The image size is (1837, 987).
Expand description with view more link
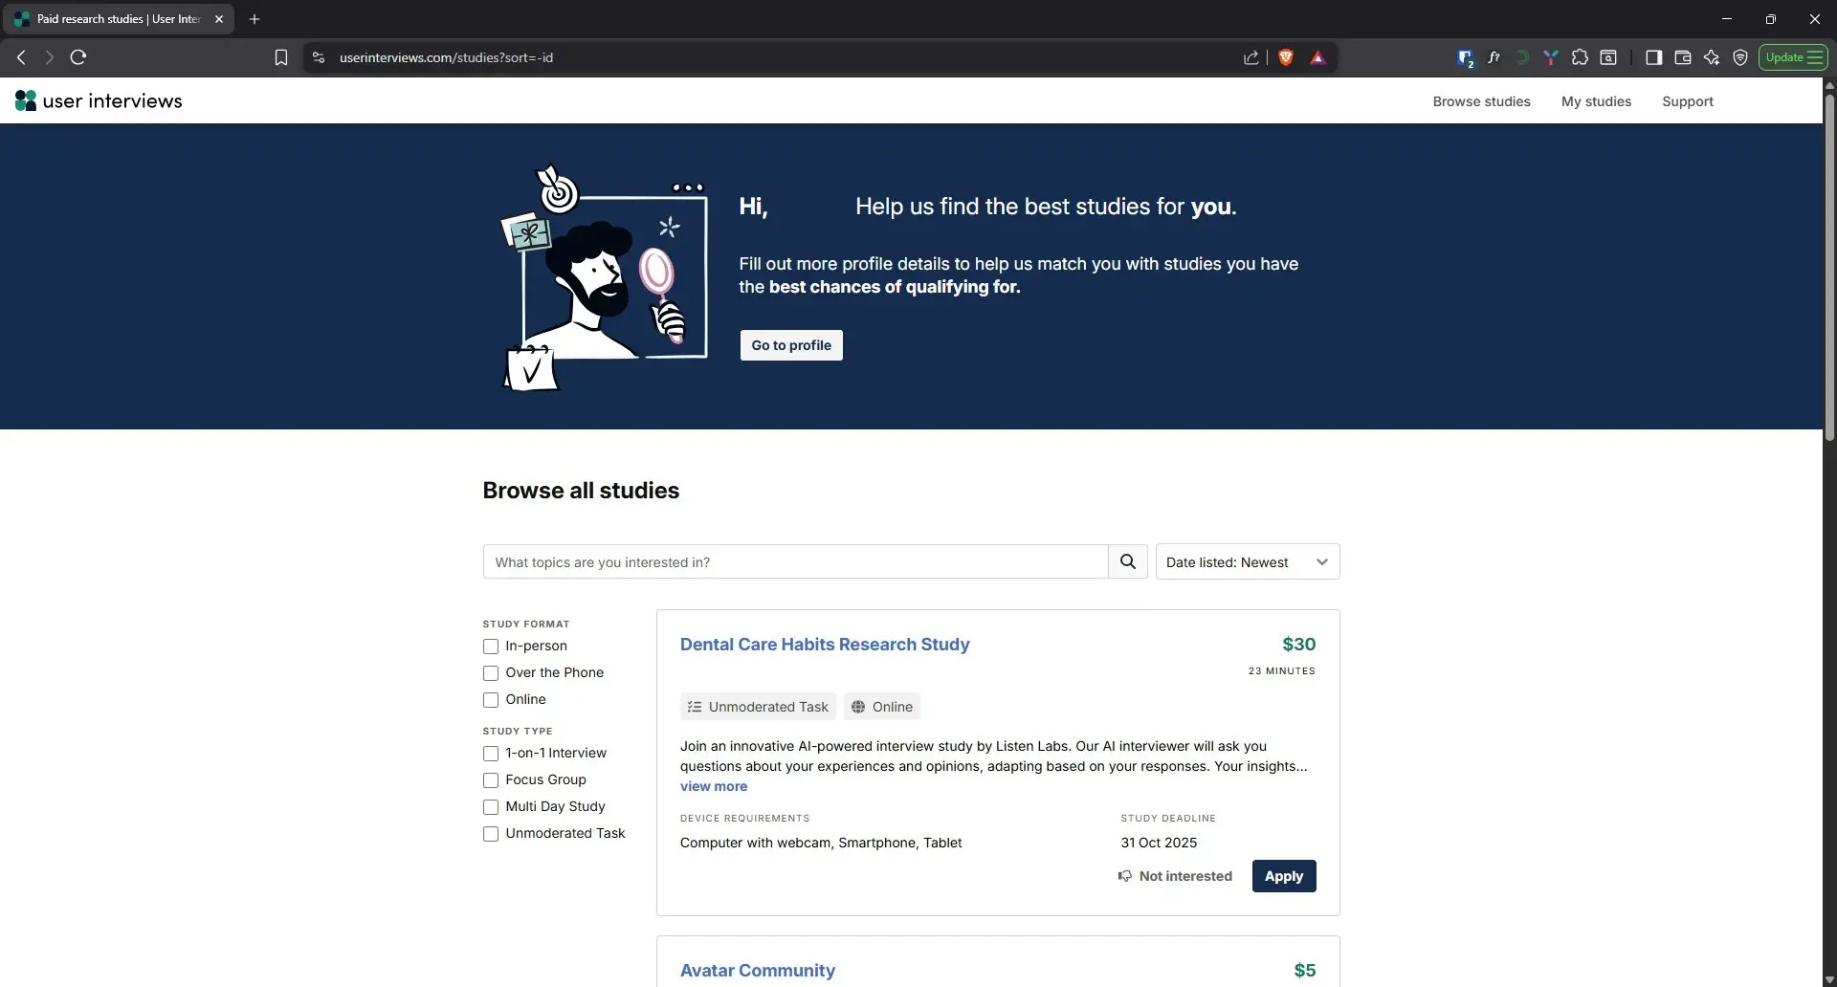(x=713, y=786)
